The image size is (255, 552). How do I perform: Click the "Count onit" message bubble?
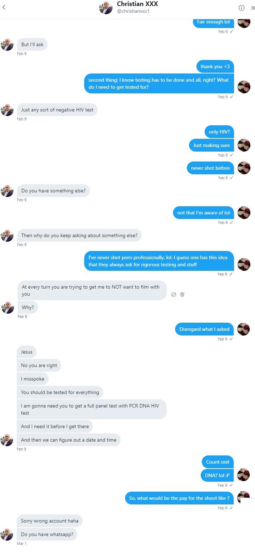click(x=218, y=462)
